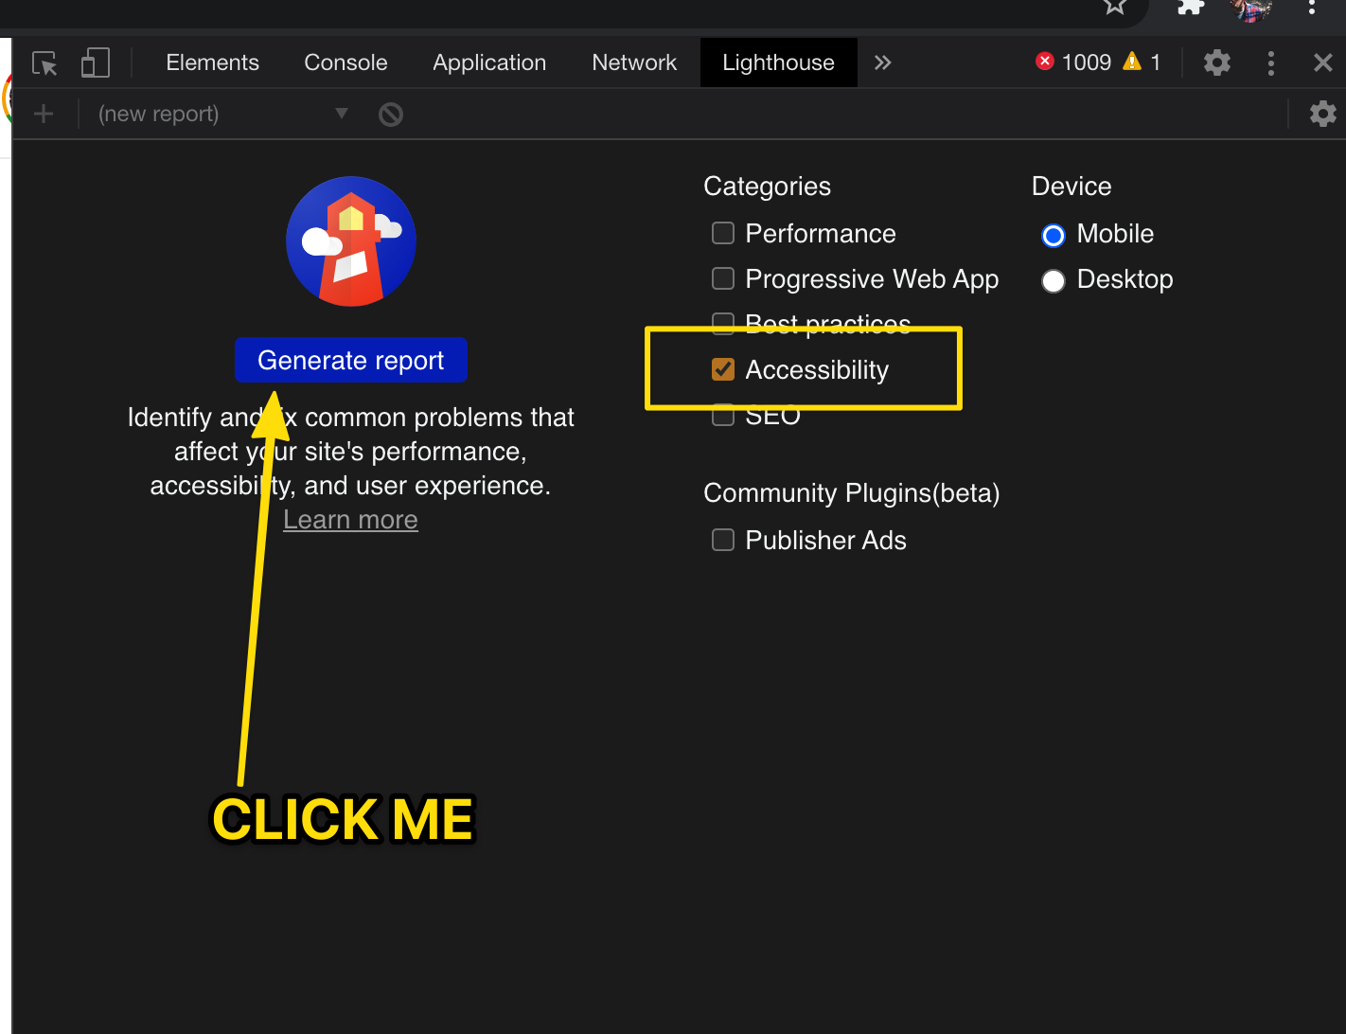Open the Learn more link
This screenshot has height=1034, width=1346.
(350, 520)
